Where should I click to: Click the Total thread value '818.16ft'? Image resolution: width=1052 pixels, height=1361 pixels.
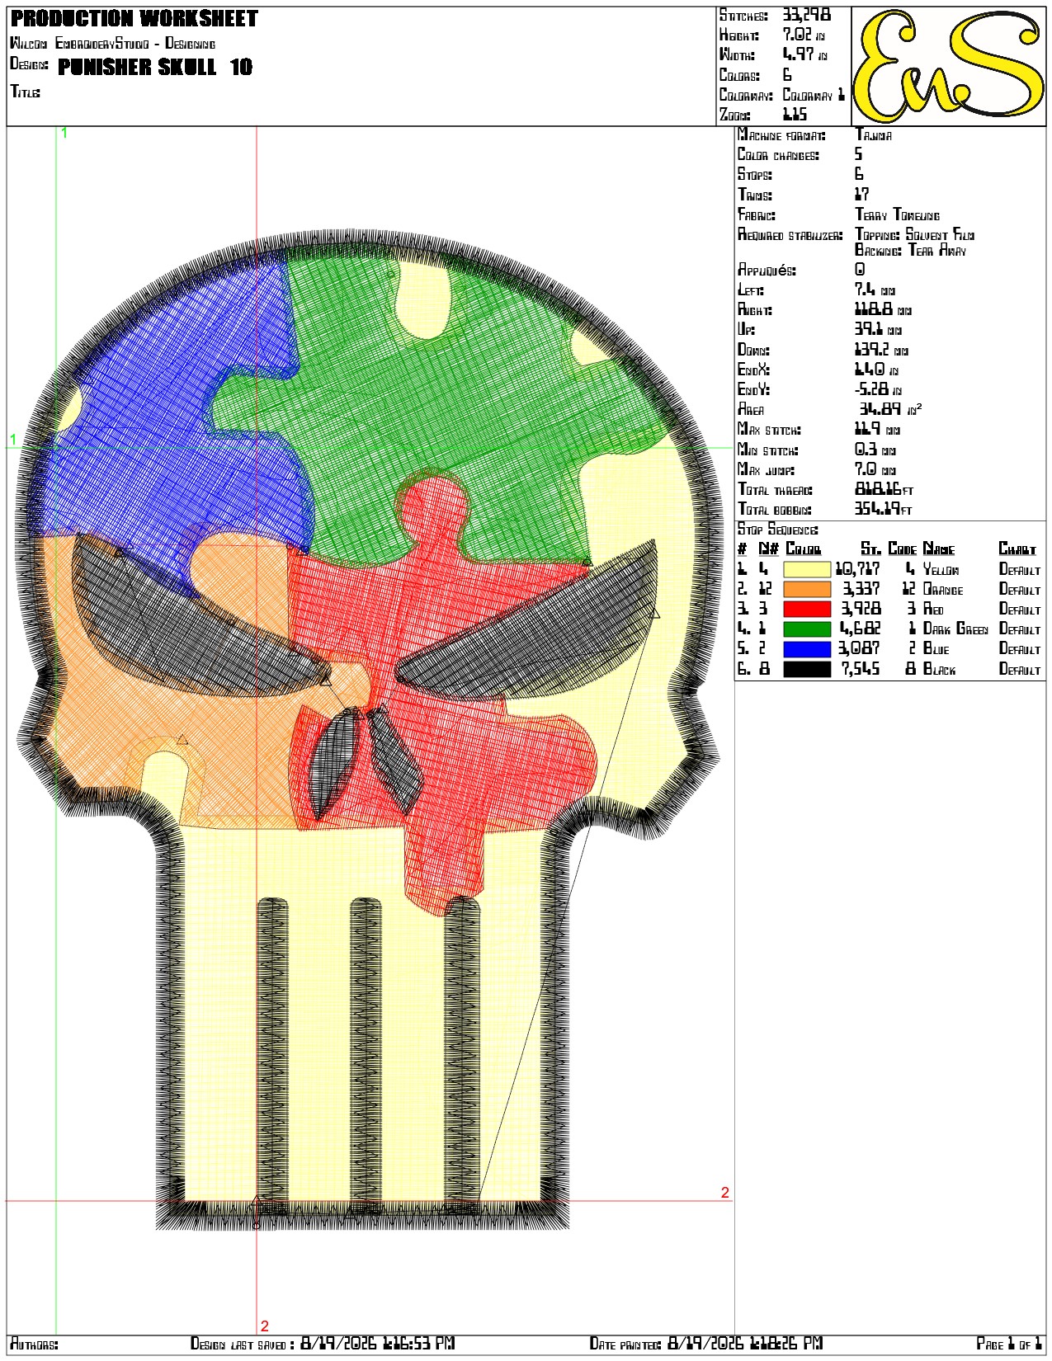(884, 490)
